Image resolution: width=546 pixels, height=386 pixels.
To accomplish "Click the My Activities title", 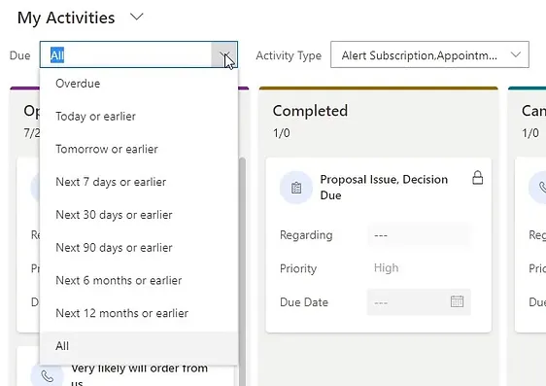I will pyautogui.click(x=66, y=18).
